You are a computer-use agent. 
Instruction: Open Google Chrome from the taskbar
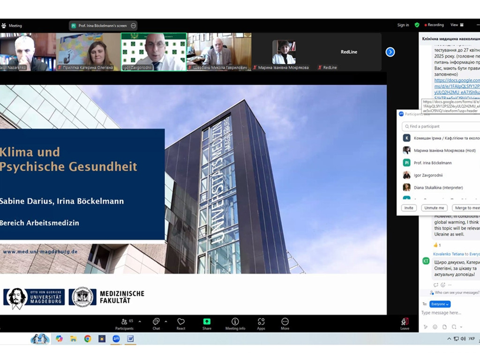click(88, 338)
